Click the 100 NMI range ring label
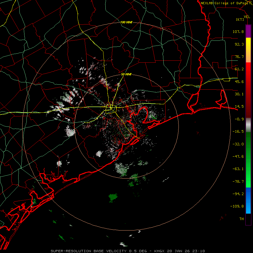 click(126, 22)
